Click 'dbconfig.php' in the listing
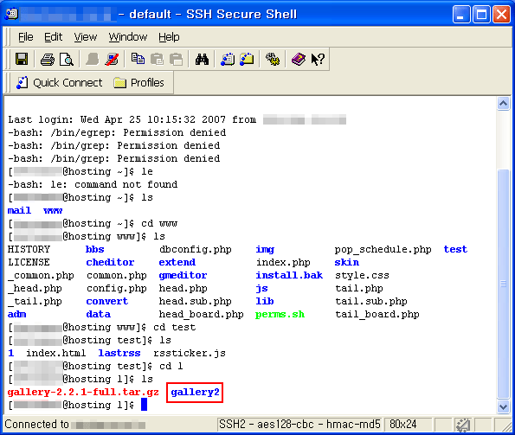Image resolution: width=515 pixels, height=435 pixels. tap(195, 249)
